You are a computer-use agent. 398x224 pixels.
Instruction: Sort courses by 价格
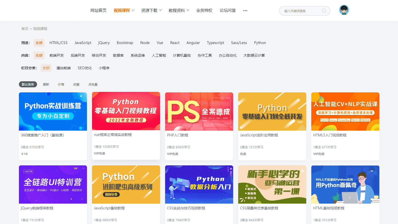(61, 85)
